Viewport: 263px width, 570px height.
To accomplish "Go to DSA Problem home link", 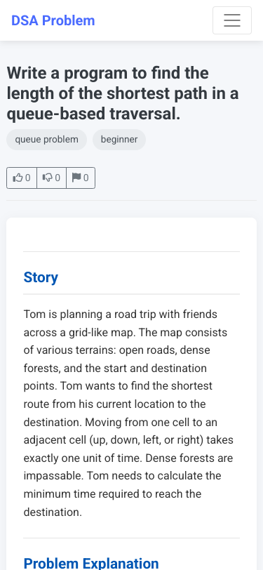I will 53,20.
